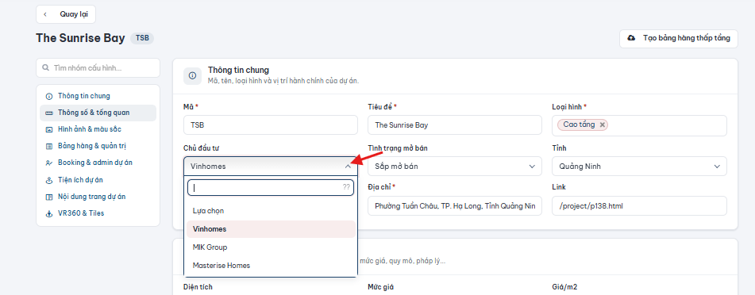Collapse the Chủ đầu tư dropdown with up chevron

point(348,167)
